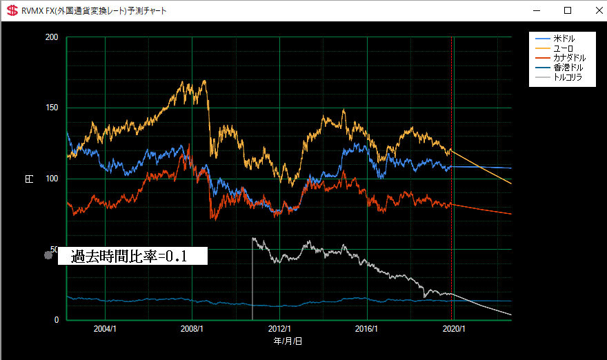Viewport: 607px width, 360px height.
Task: Click the トルコリラ legend entry
Action: click(568, 77)
